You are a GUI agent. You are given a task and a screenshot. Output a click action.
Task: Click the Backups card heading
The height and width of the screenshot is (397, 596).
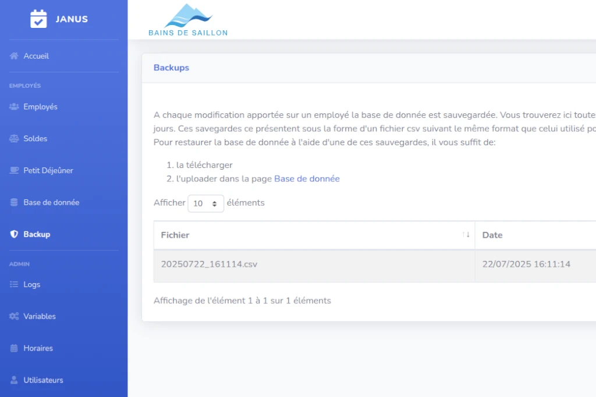coord(172,67)
